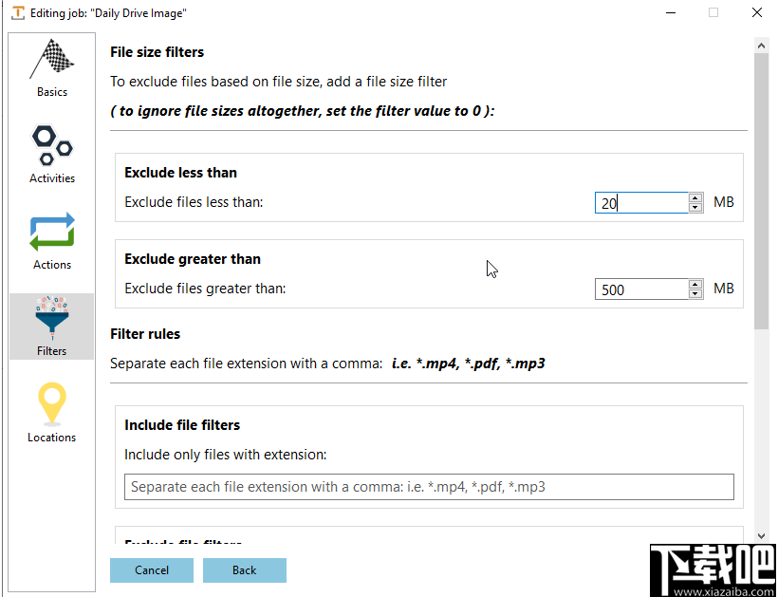
Task: Minimize the Editing job window
Action: [x=670, y=13]
